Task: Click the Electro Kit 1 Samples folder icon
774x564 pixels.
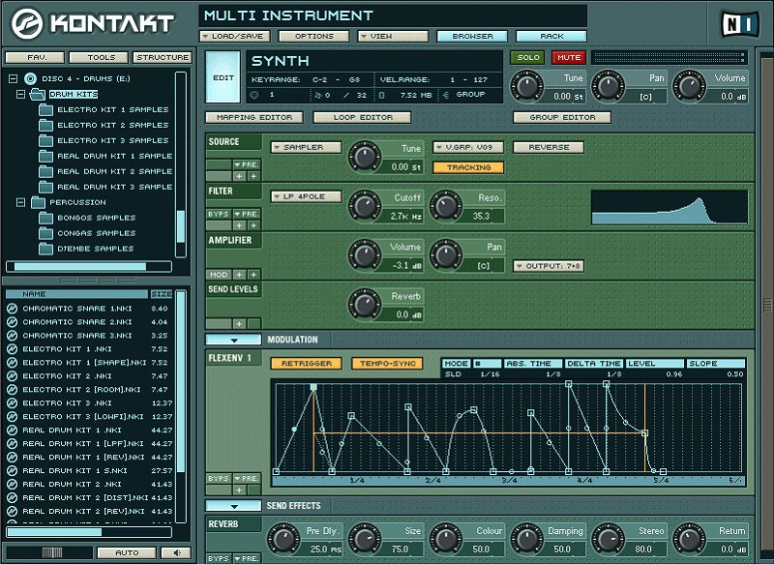Action: point(45,109)
